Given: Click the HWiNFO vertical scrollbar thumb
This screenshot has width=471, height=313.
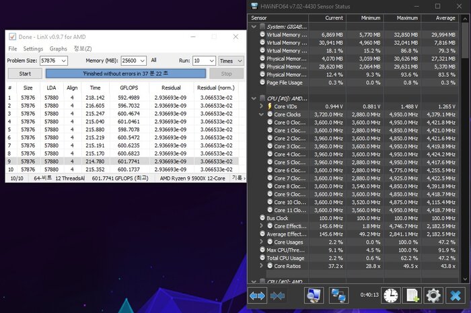Looking at the screenshot, I should click(x=465, y=40).
